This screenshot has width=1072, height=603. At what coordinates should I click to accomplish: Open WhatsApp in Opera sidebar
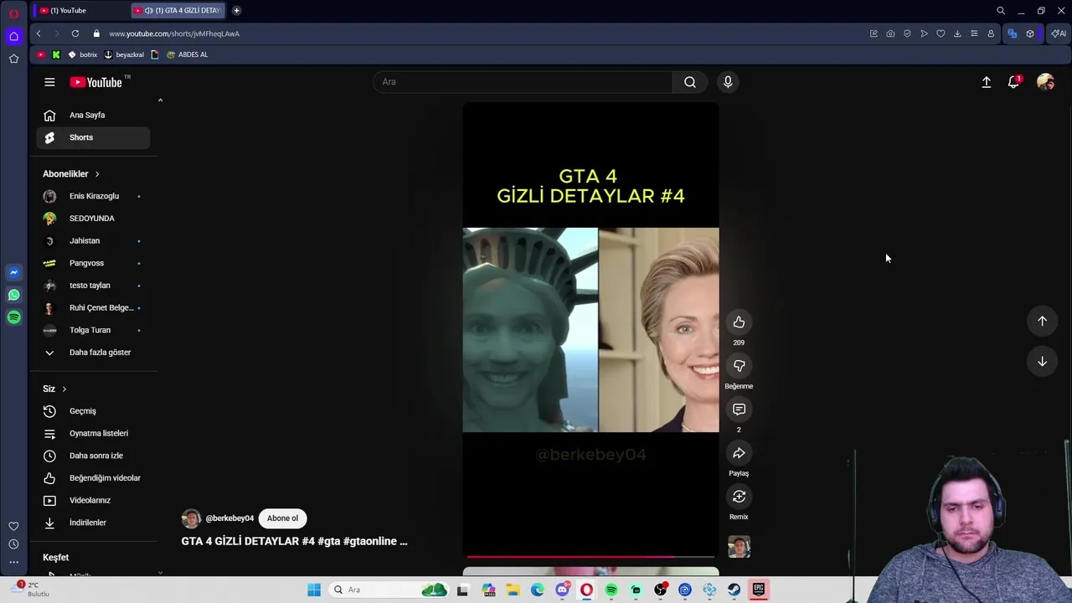[13, 295]
